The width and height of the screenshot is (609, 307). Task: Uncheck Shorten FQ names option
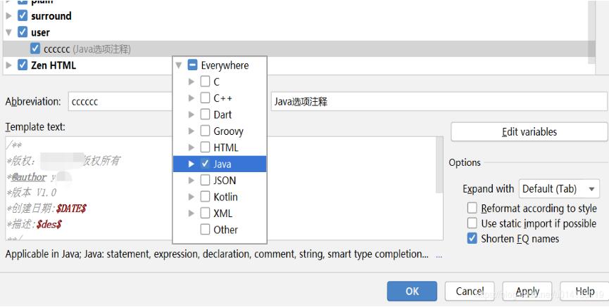pos(472,239)
